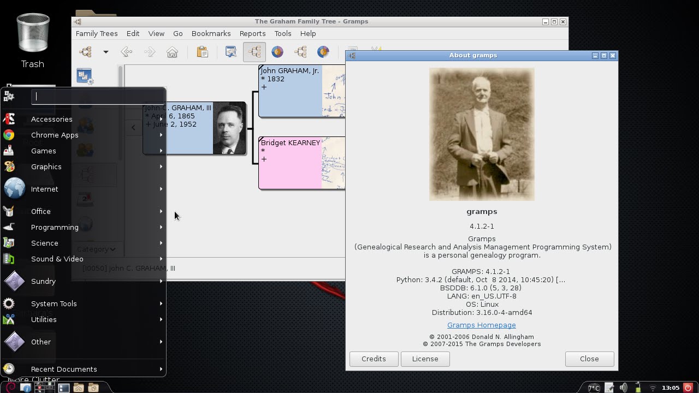
Task: Expand the System Tools menu category
Action: coord(83,303)
